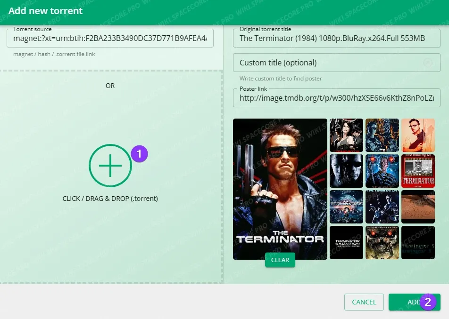This screenshot has height=319, width=449.
Task: Click the ADD button
Action: pyautogui.click(x=414, y=302)
